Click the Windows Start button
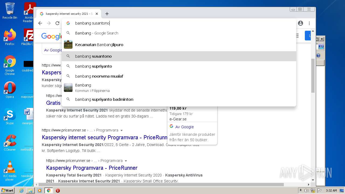 7,190
